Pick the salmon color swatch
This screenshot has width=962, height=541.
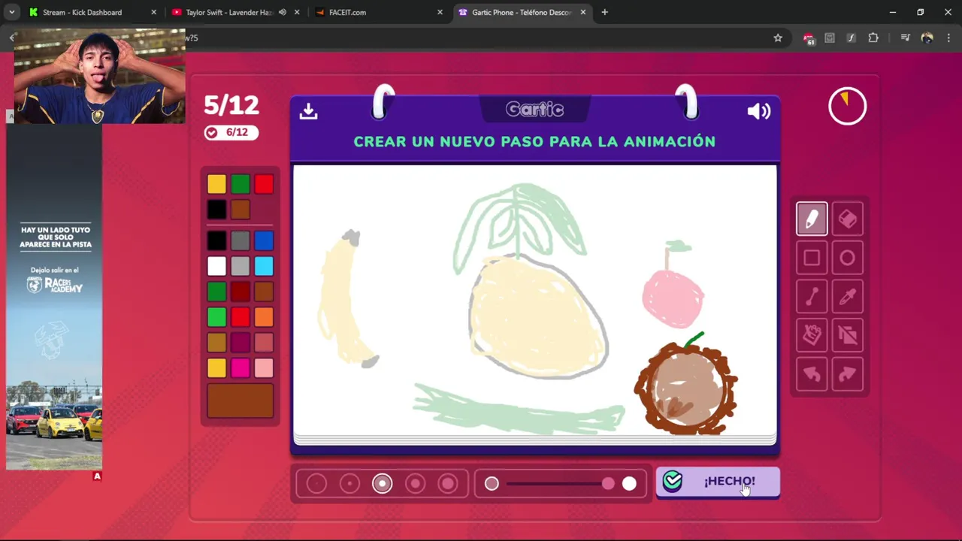tap(264, 343)
